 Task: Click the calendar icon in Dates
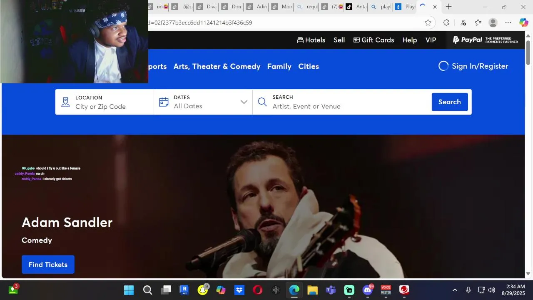tap(164, 102)
